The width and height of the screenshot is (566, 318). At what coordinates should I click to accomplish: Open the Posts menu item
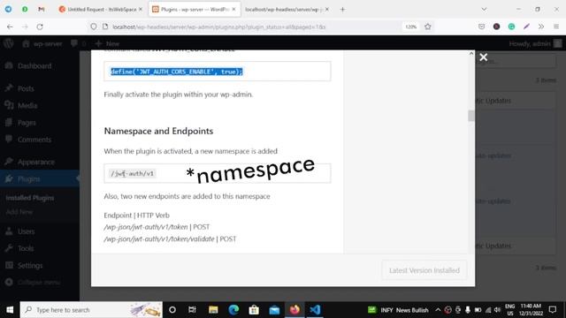point(26,88)
